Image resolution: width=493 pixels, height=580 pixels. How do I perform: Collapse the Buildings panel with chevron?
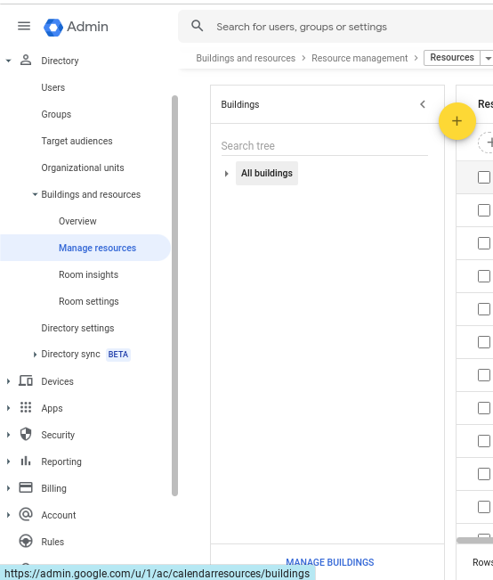[x=423, y=104]
